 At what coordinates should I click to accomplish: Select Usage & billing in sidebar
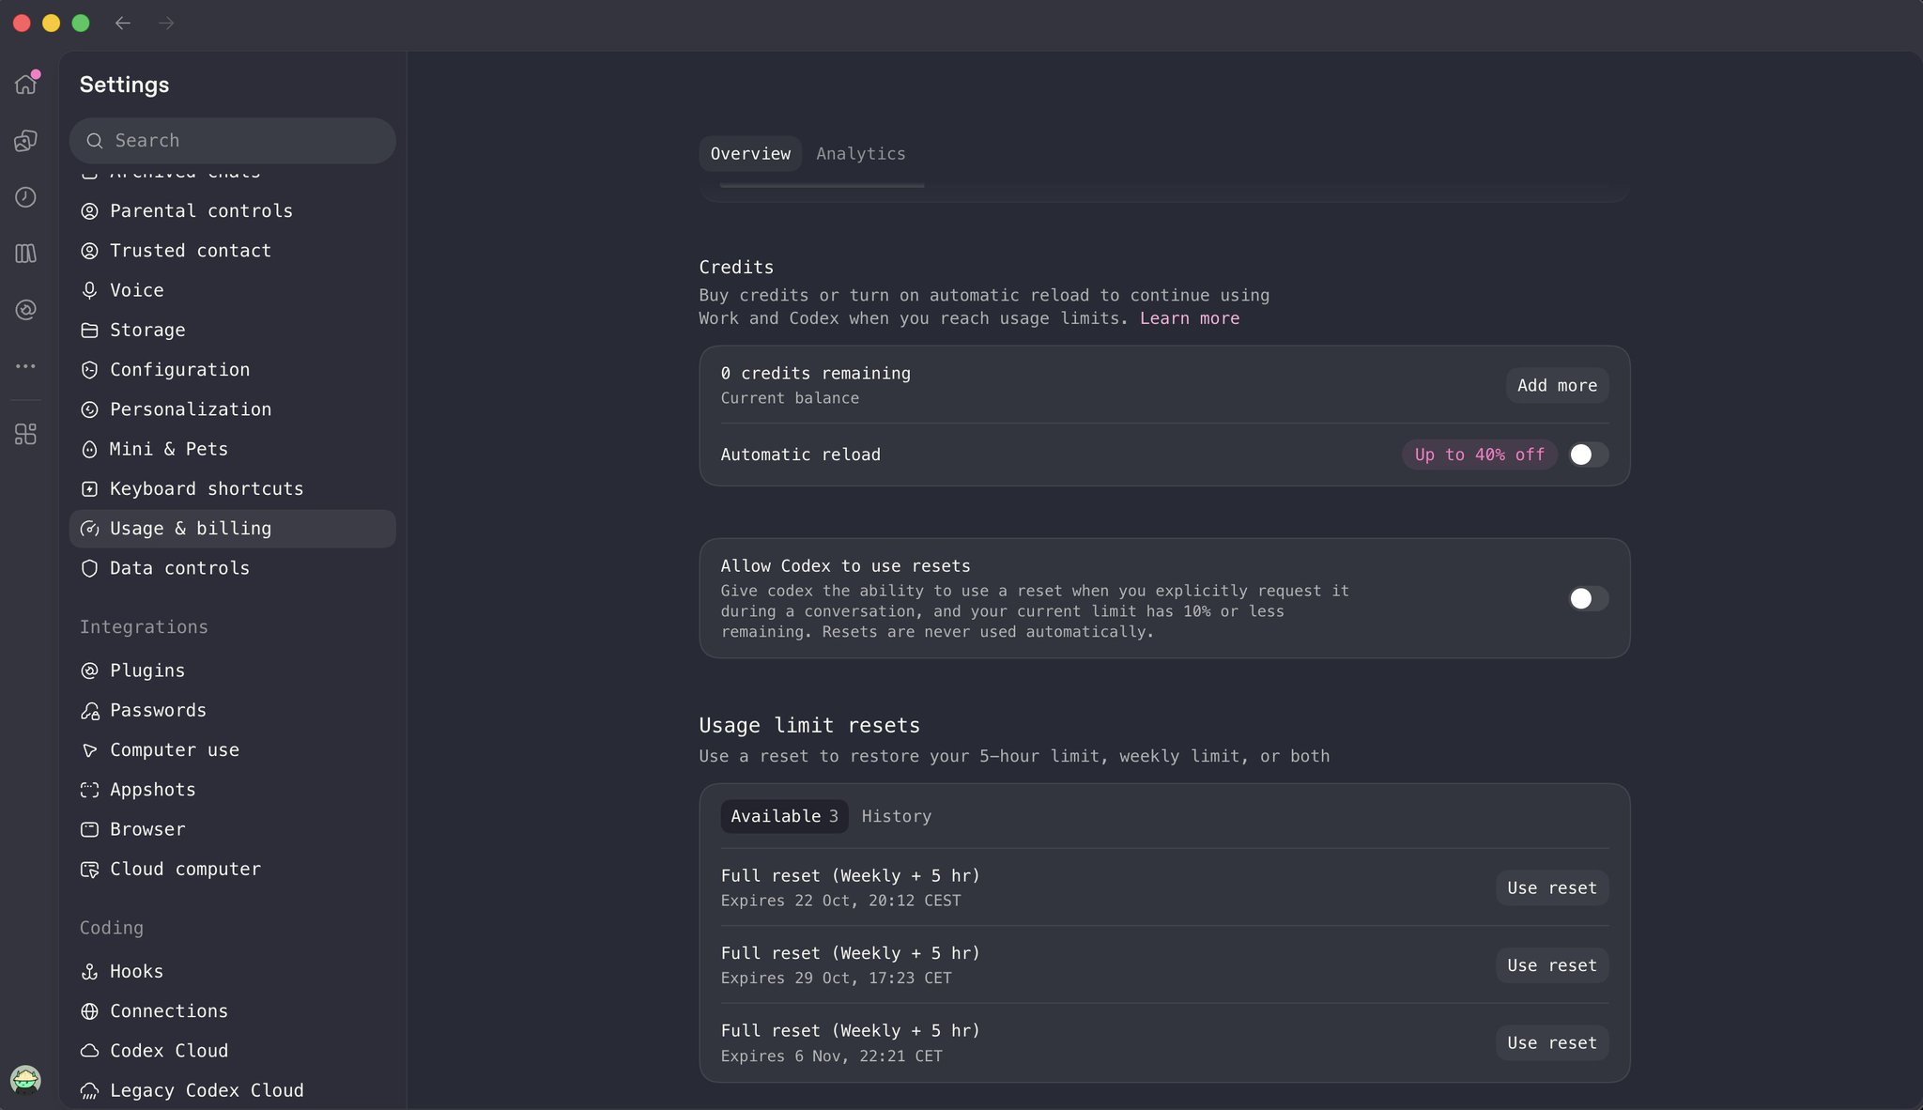click(x=232, y=529)
